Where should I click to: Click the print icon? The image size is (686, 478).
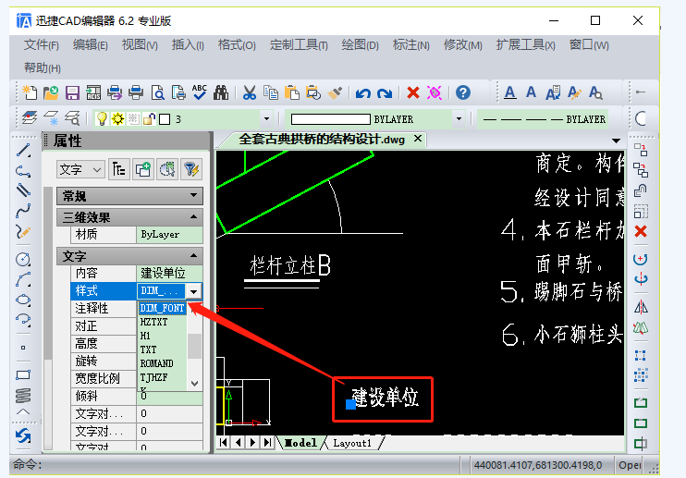point(136,92)
